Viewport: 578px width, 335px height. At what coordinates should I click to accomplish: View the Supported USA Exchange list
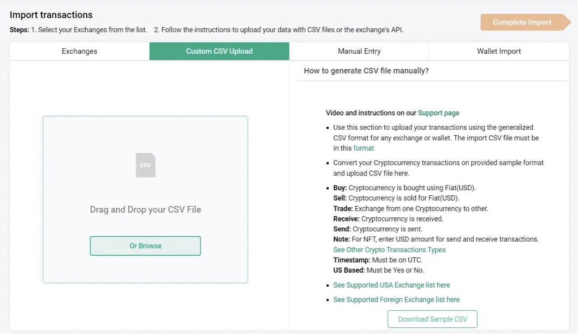click(391, 285)
